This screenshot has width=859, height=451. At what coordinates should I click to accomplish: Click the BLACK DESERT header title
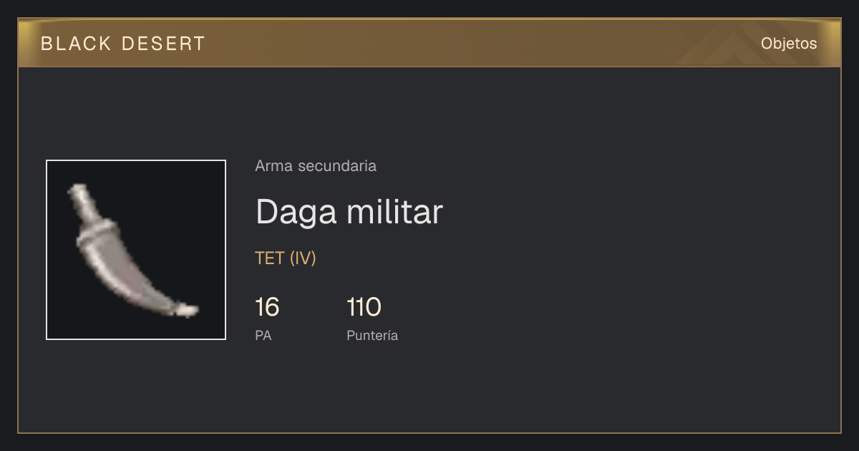123,44
